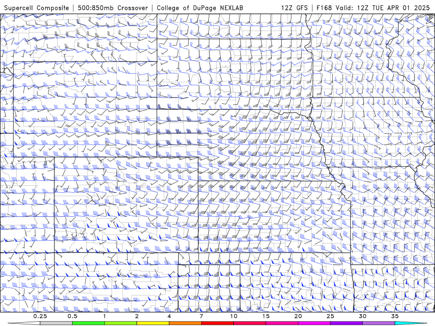Click the legend value 2
The width and height of the screenshot is (435, 326).
point(137,316)
